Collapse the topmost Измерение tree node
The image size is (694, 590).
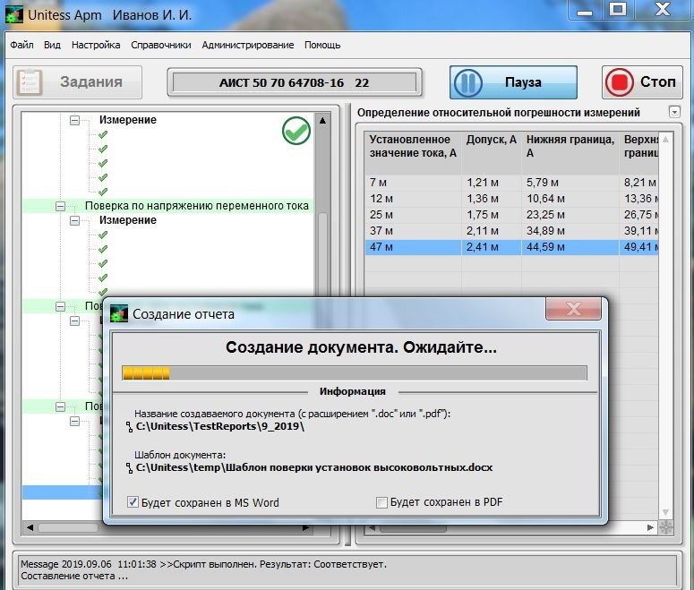click(x=74, y=120)
